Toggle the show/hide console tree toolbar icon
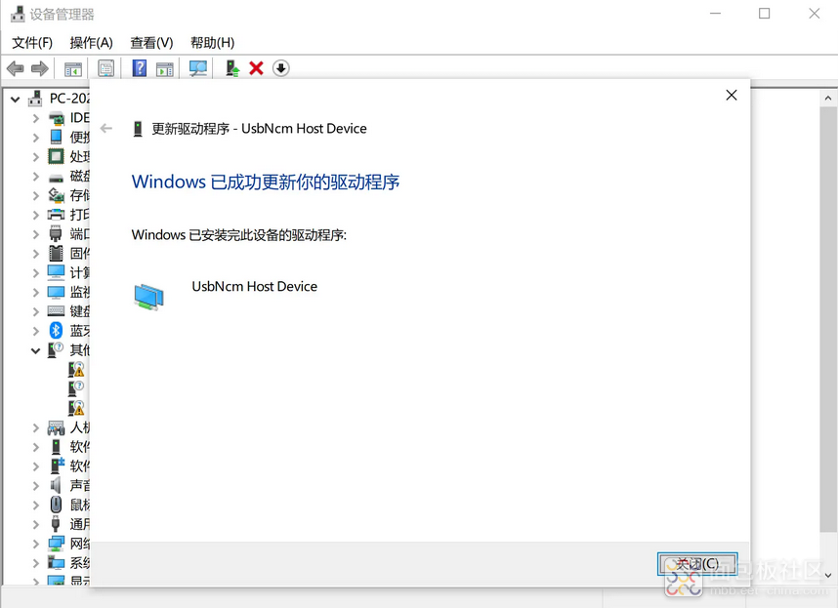838x608 pixels. [x=73, y=69]
